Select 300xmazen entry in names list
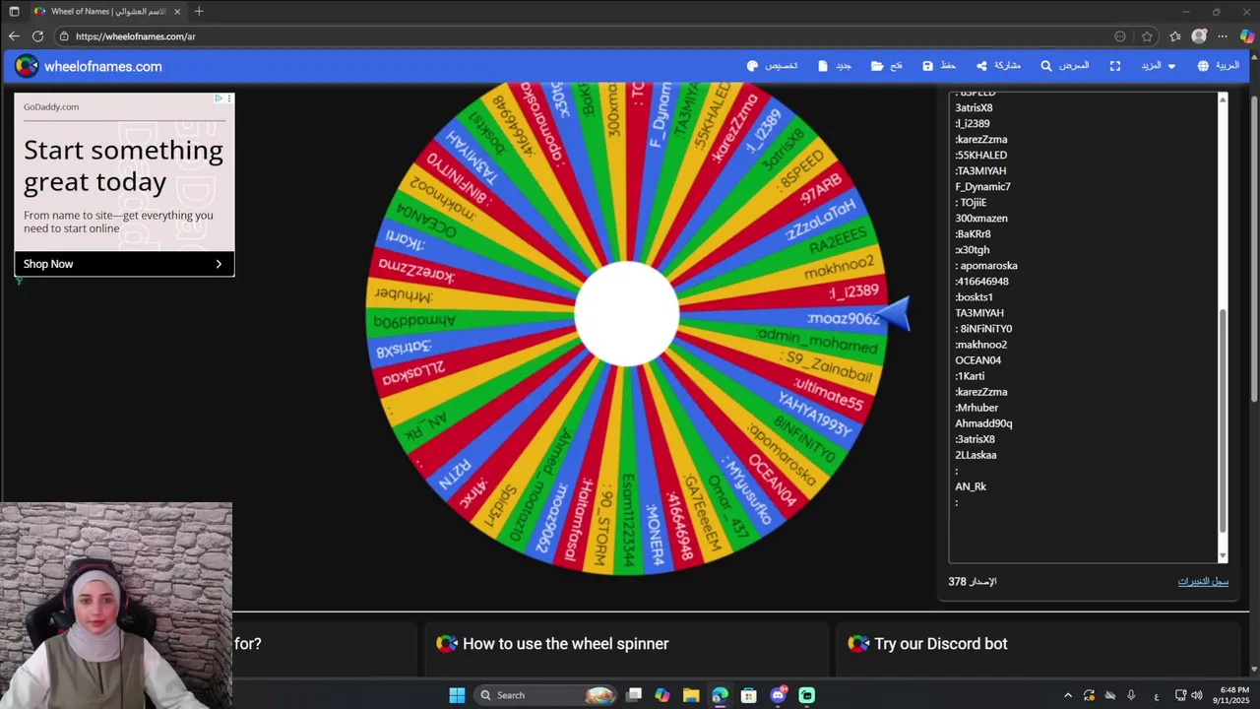Viewport: 1260px width, 709px height. (980, 218)
